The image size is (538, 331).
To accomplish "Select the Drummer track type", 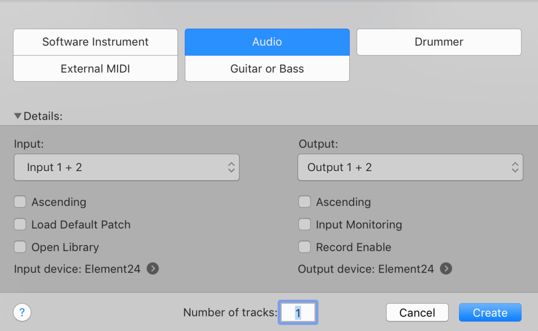I will coord(439,42).
